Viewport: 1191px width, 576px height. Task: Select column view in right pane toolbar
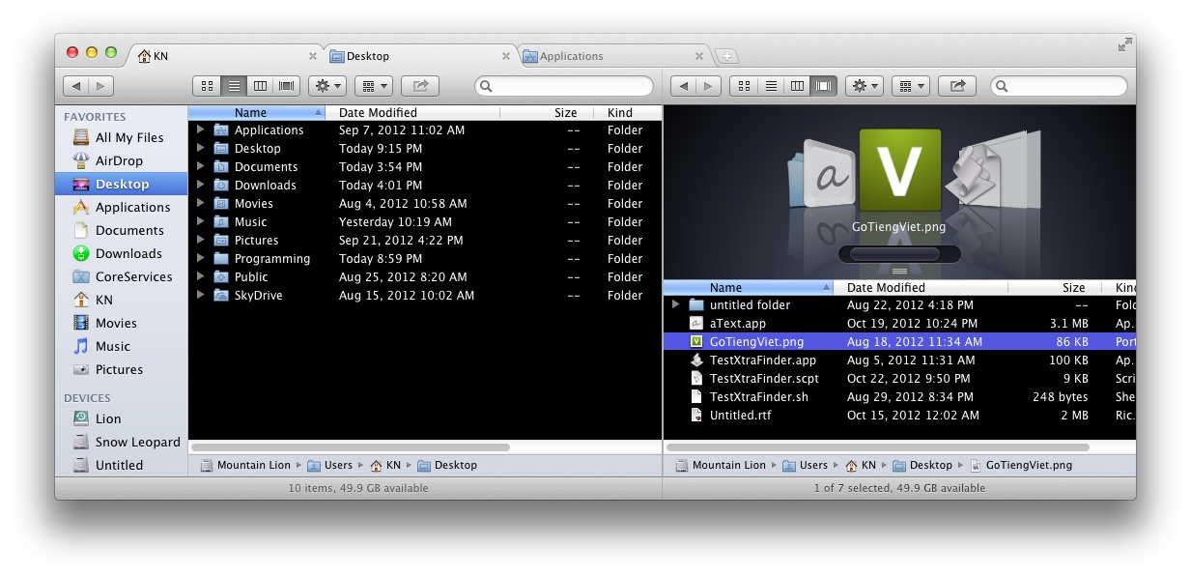tap(797, 86)
